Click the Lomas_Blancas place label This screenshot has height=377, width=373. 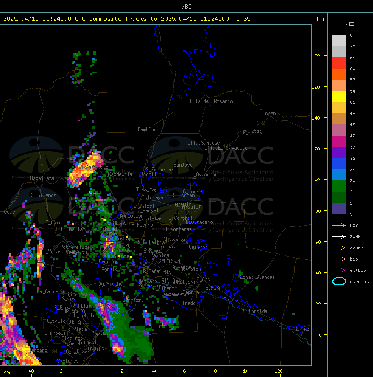pyautogui.click(x=257, y=277)
